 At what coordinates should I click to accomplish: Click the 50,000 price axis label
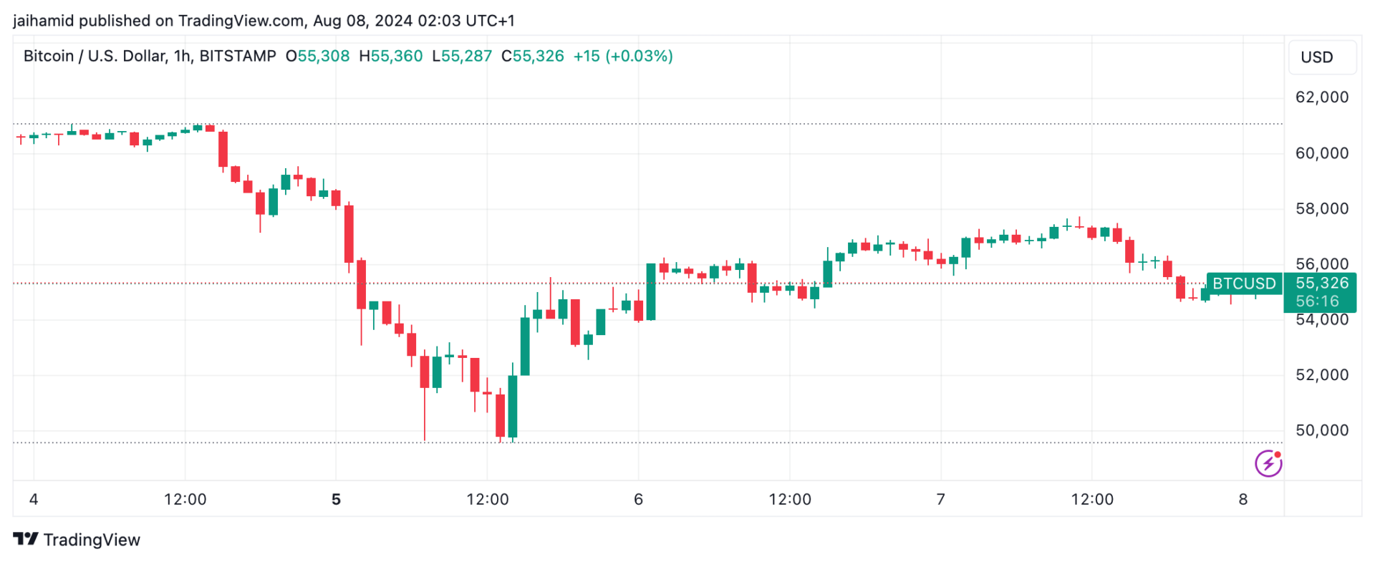tap(1321, 430)
